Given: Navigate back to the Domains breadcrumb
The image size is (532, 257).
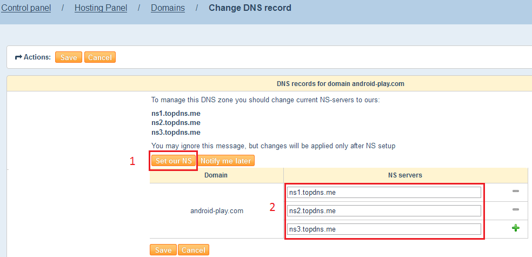Looking at the screenshot, I should (x=168, y=8).
